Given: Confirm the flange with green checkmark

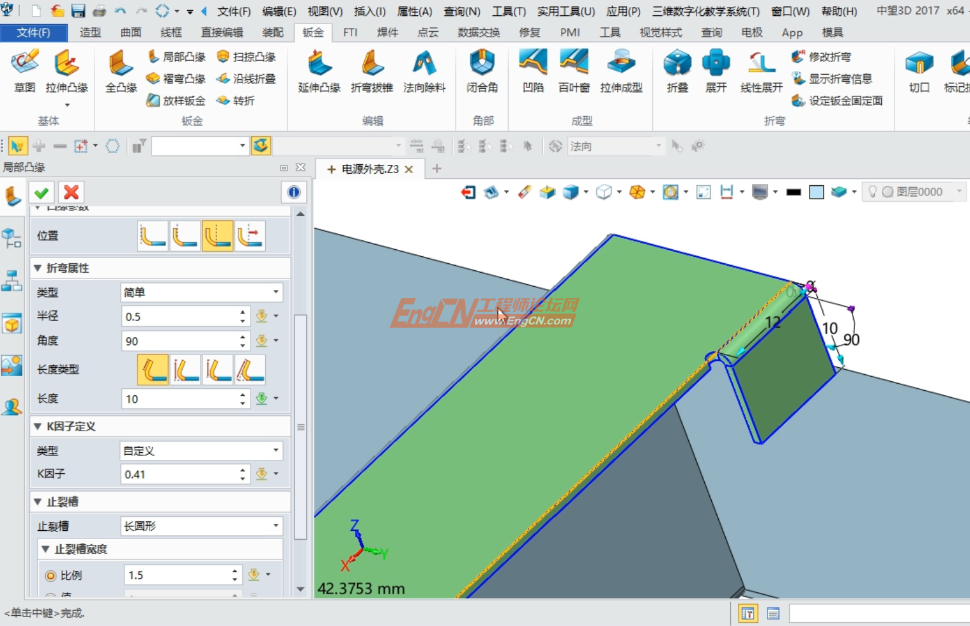Looking at the screenshot, I should 41,192.
